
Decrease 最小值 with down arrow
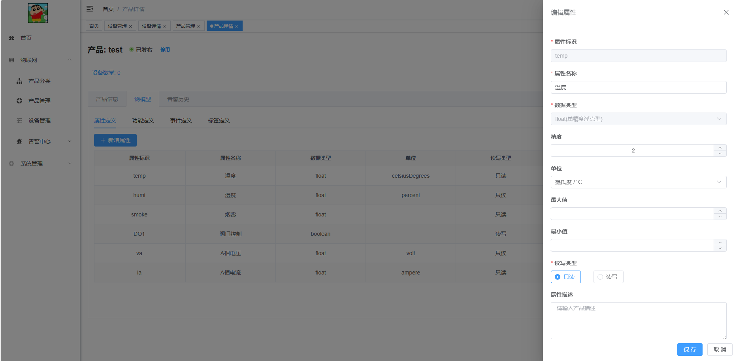720,248
